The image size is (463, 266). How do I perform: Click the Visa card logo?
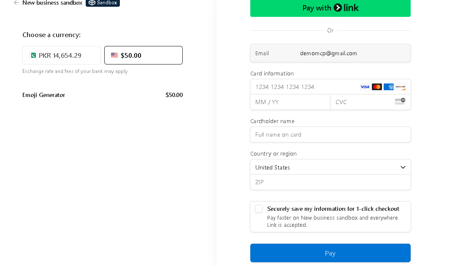365,87
